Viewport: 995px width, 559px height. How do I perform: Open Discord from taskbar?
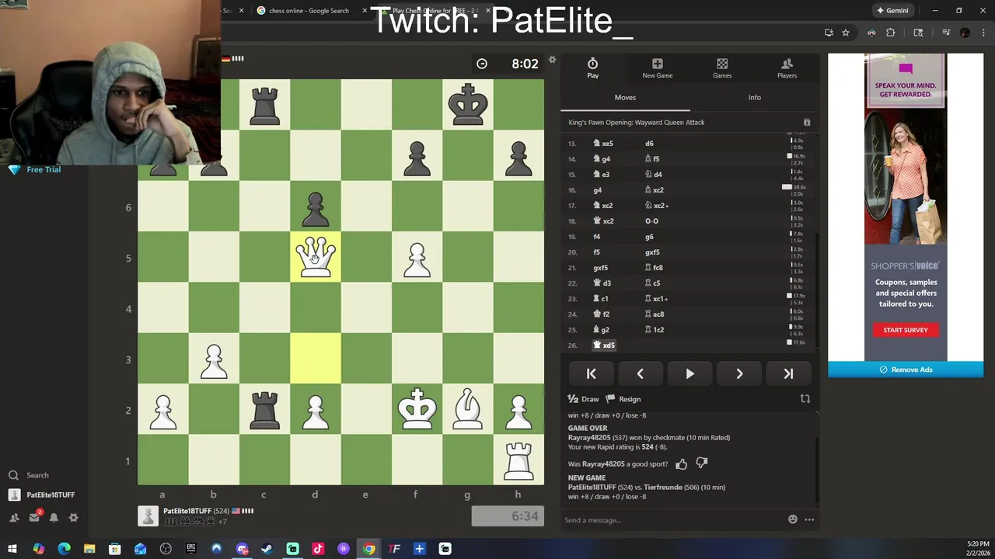242,549
